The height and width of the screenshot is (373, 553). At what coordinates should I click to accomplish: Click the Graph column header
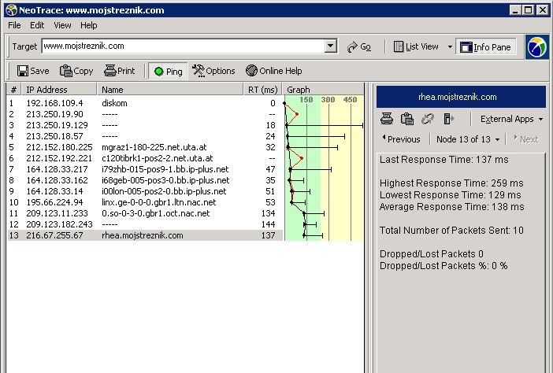point(323,90)
